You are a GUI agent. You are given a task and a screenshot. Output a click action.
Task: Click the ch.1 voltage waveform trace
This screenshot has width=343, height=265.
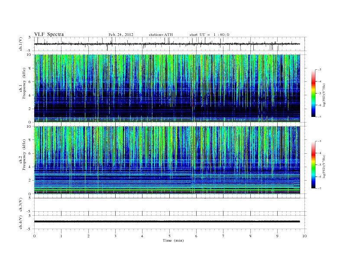[x=167, y=44]
